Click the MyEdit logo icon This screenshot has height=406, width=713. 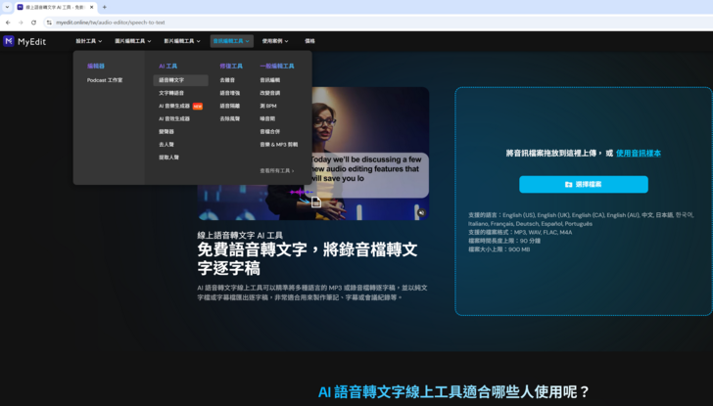click(x=9, y=41)
